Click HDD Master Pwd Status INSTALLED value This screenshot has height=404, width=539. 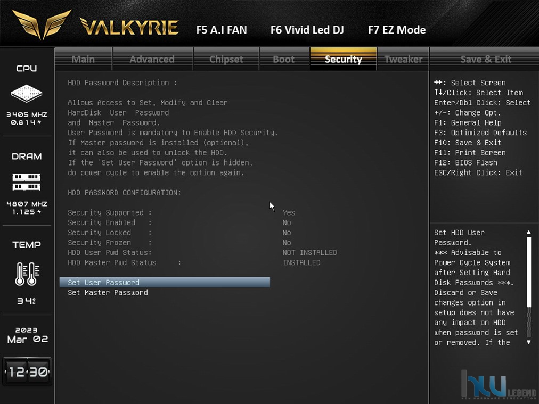coord(301,262)
